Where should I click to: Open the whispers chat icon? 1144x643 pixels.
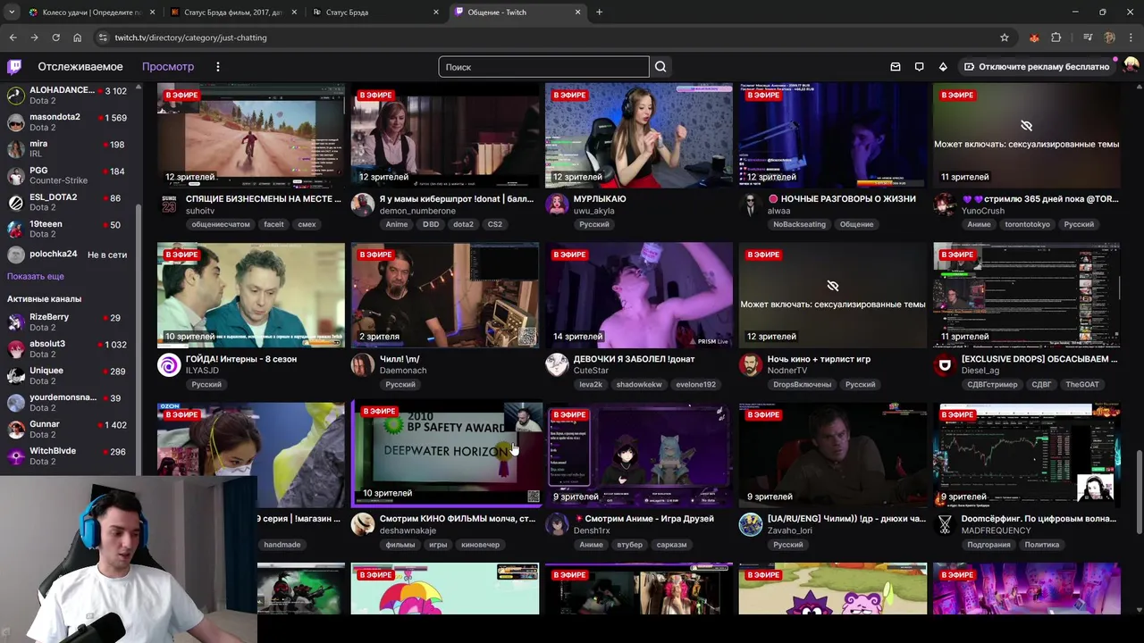pos(919,67)
